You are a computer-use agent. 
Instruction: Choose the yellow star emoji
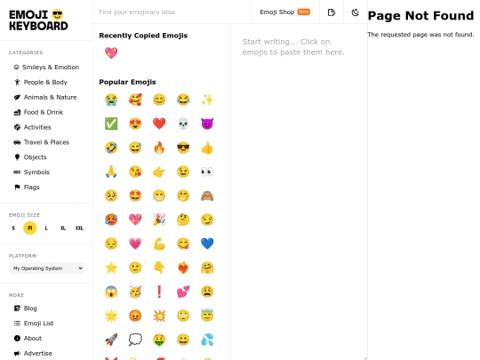pos(111,268)
